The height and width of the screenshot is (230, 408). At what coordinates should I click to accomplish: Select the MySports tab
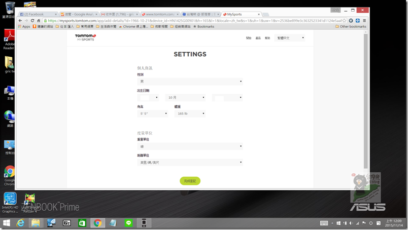(242, 14)
